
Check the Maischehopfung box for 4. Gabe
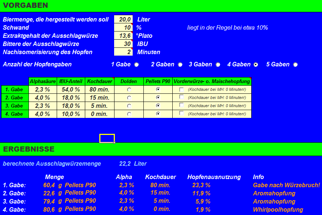point(182,113)
